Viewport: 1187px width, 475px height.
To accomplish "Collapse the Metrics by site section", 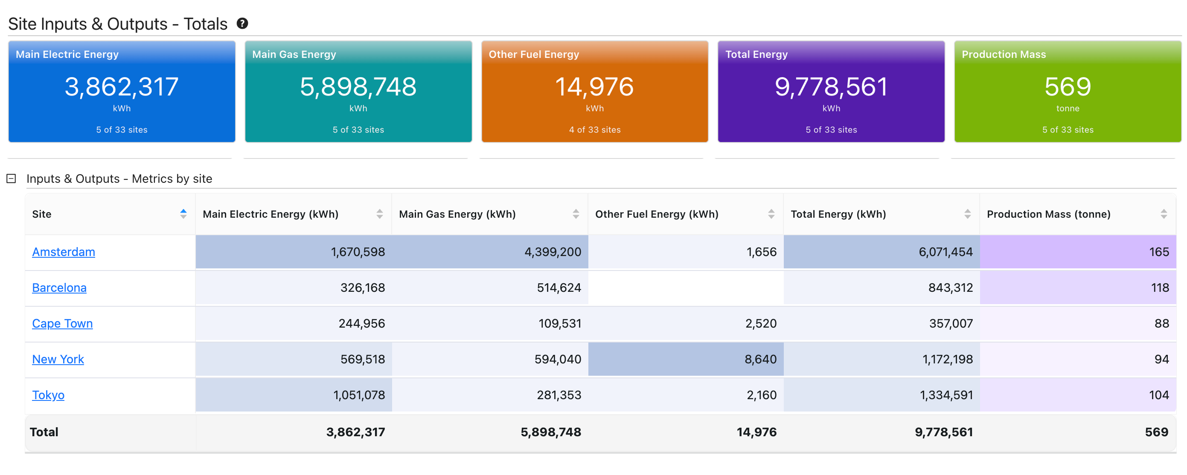I will pos(11,178).
